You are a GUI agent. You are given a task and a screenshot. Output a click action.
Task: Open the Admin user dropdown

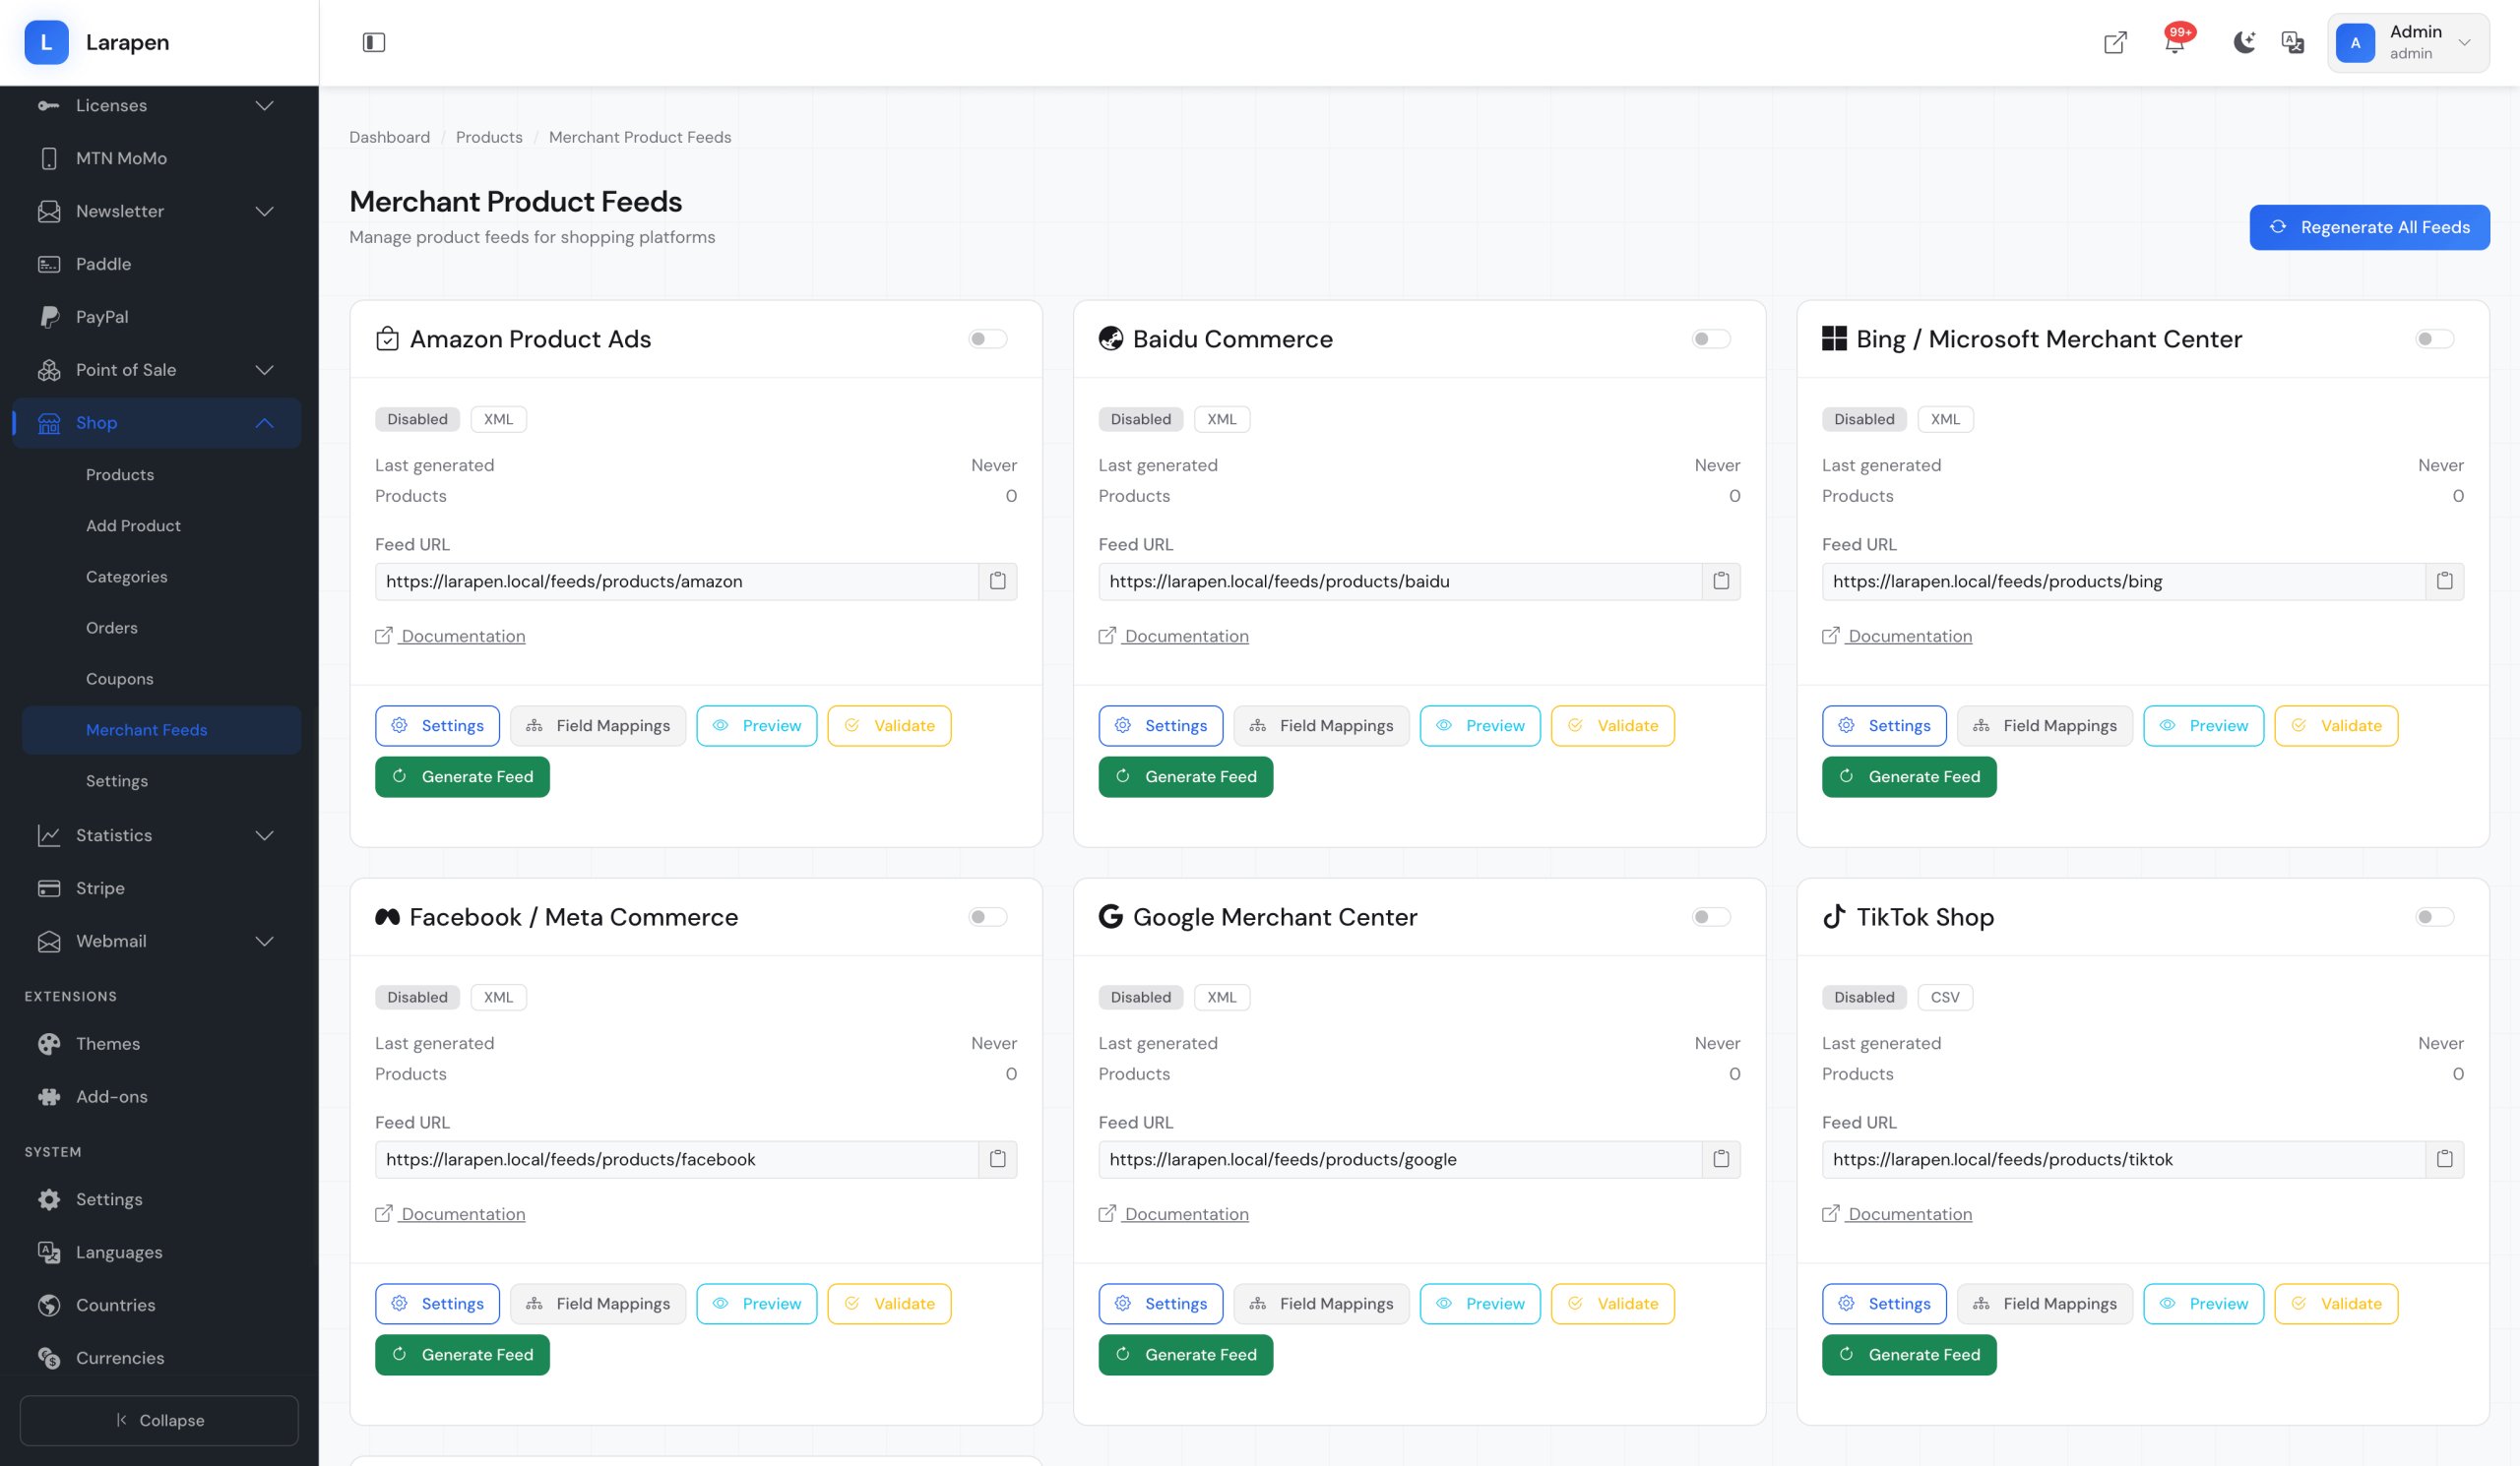pos(2407,42)
